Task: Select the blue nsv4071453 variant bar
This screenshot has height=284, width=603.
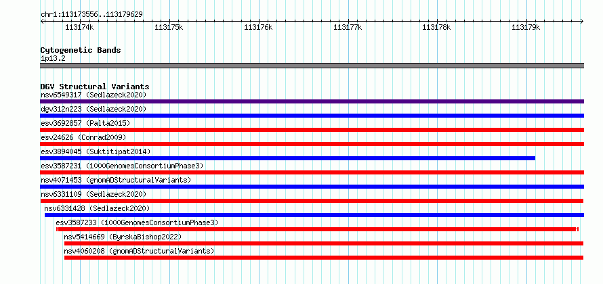Action: [x=312, y=187]
